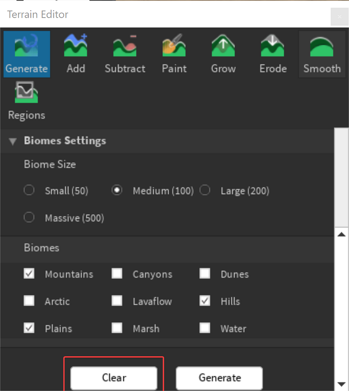Collapse the Biomes Settings section
Image resolution: width=349 pixels, height=391 pixels.
coord(12,141)
